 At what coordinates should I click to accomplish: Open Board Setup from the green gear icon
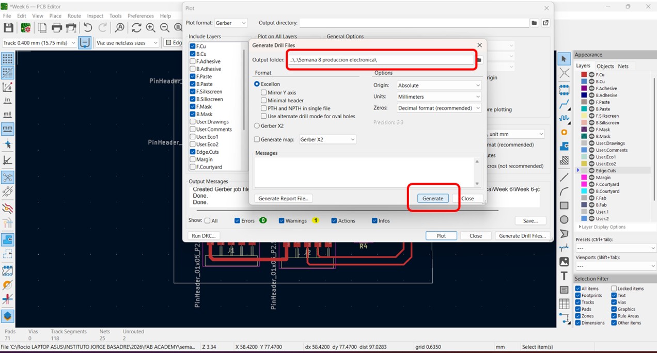(x=25, y=28)
